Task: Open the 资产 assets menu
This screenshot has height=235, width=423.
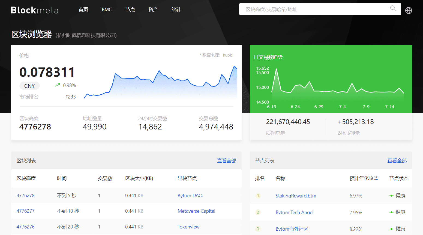Action: pos(153,10)
